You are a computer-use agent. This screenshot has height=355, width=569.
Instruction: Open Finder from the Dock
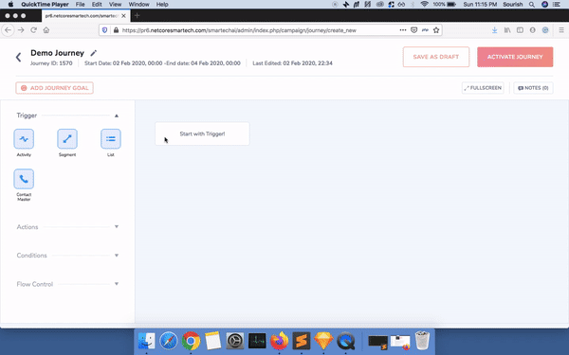pyautogui.click(x=147, y=341)
